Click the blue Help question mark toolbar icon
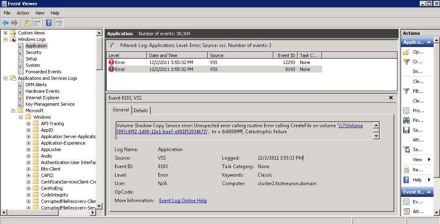 coord(49,23)
